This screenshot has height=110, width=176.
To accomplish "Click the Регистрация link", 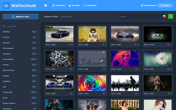I will [148, 5].
